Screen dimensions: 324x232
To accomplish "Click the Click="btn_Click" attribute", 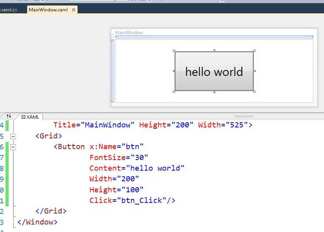I will 128,201.
